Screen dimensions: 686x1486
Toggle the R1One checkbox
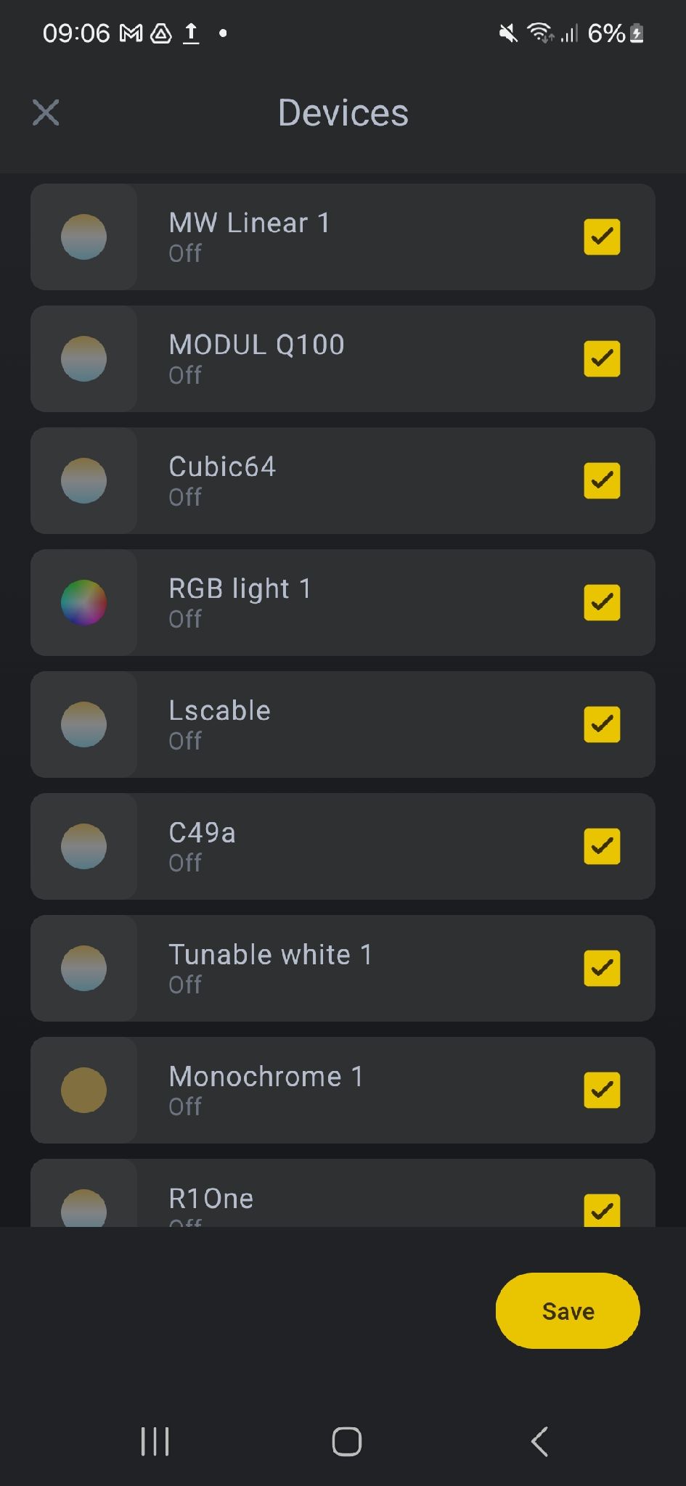pos(602,1210)
